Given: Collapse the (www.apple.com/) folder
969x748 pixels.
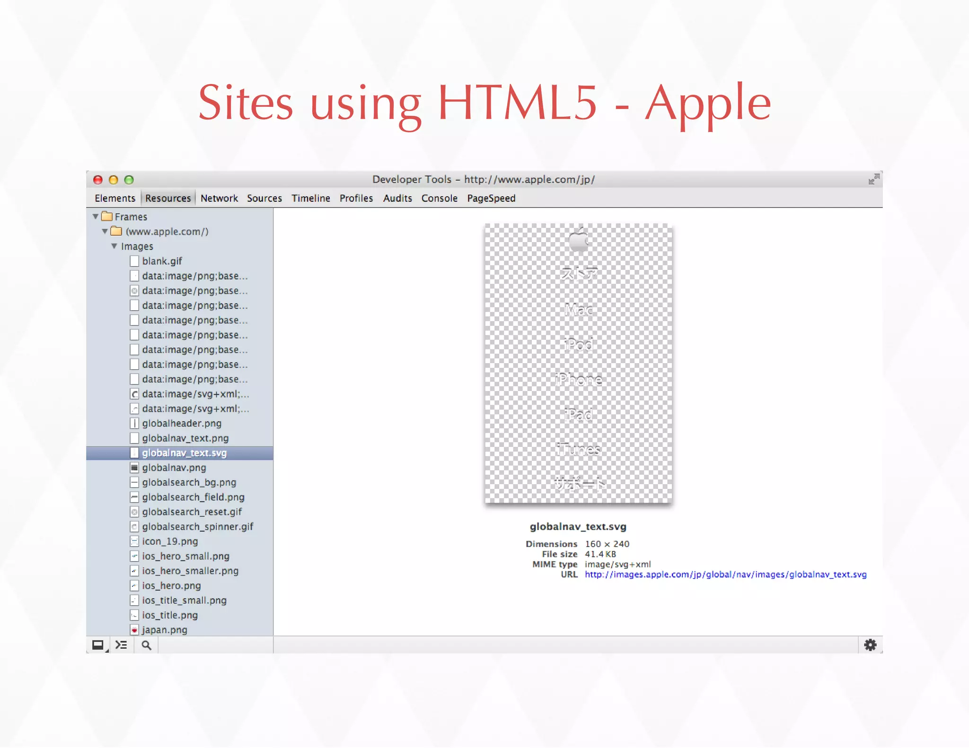Looking at the screenshot, I should coord(105,231).
